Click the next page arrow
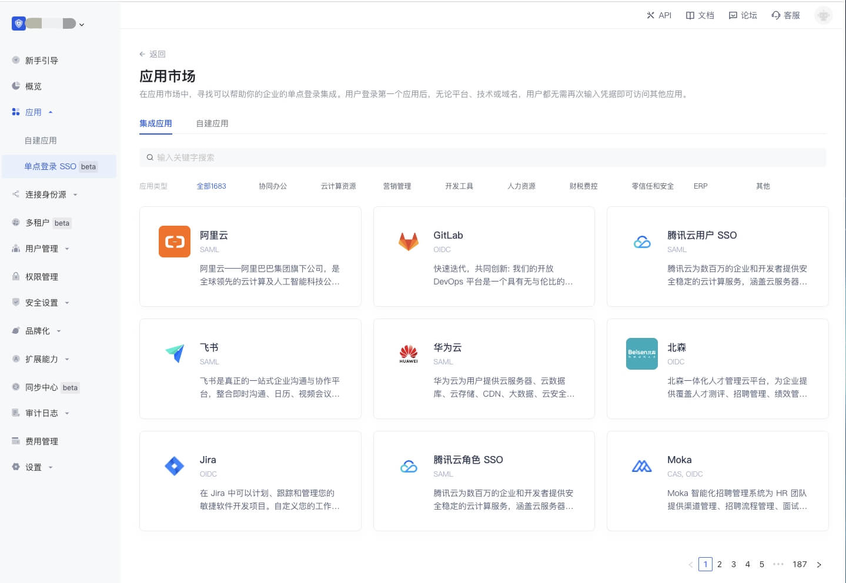 coord(818,564)
